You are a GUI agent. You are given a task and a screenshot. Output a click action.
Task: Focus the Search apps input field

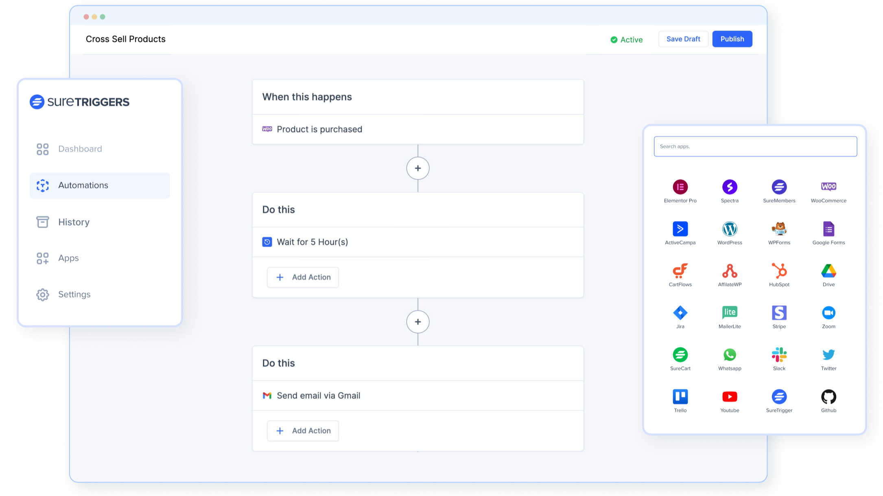click(755, 146)
